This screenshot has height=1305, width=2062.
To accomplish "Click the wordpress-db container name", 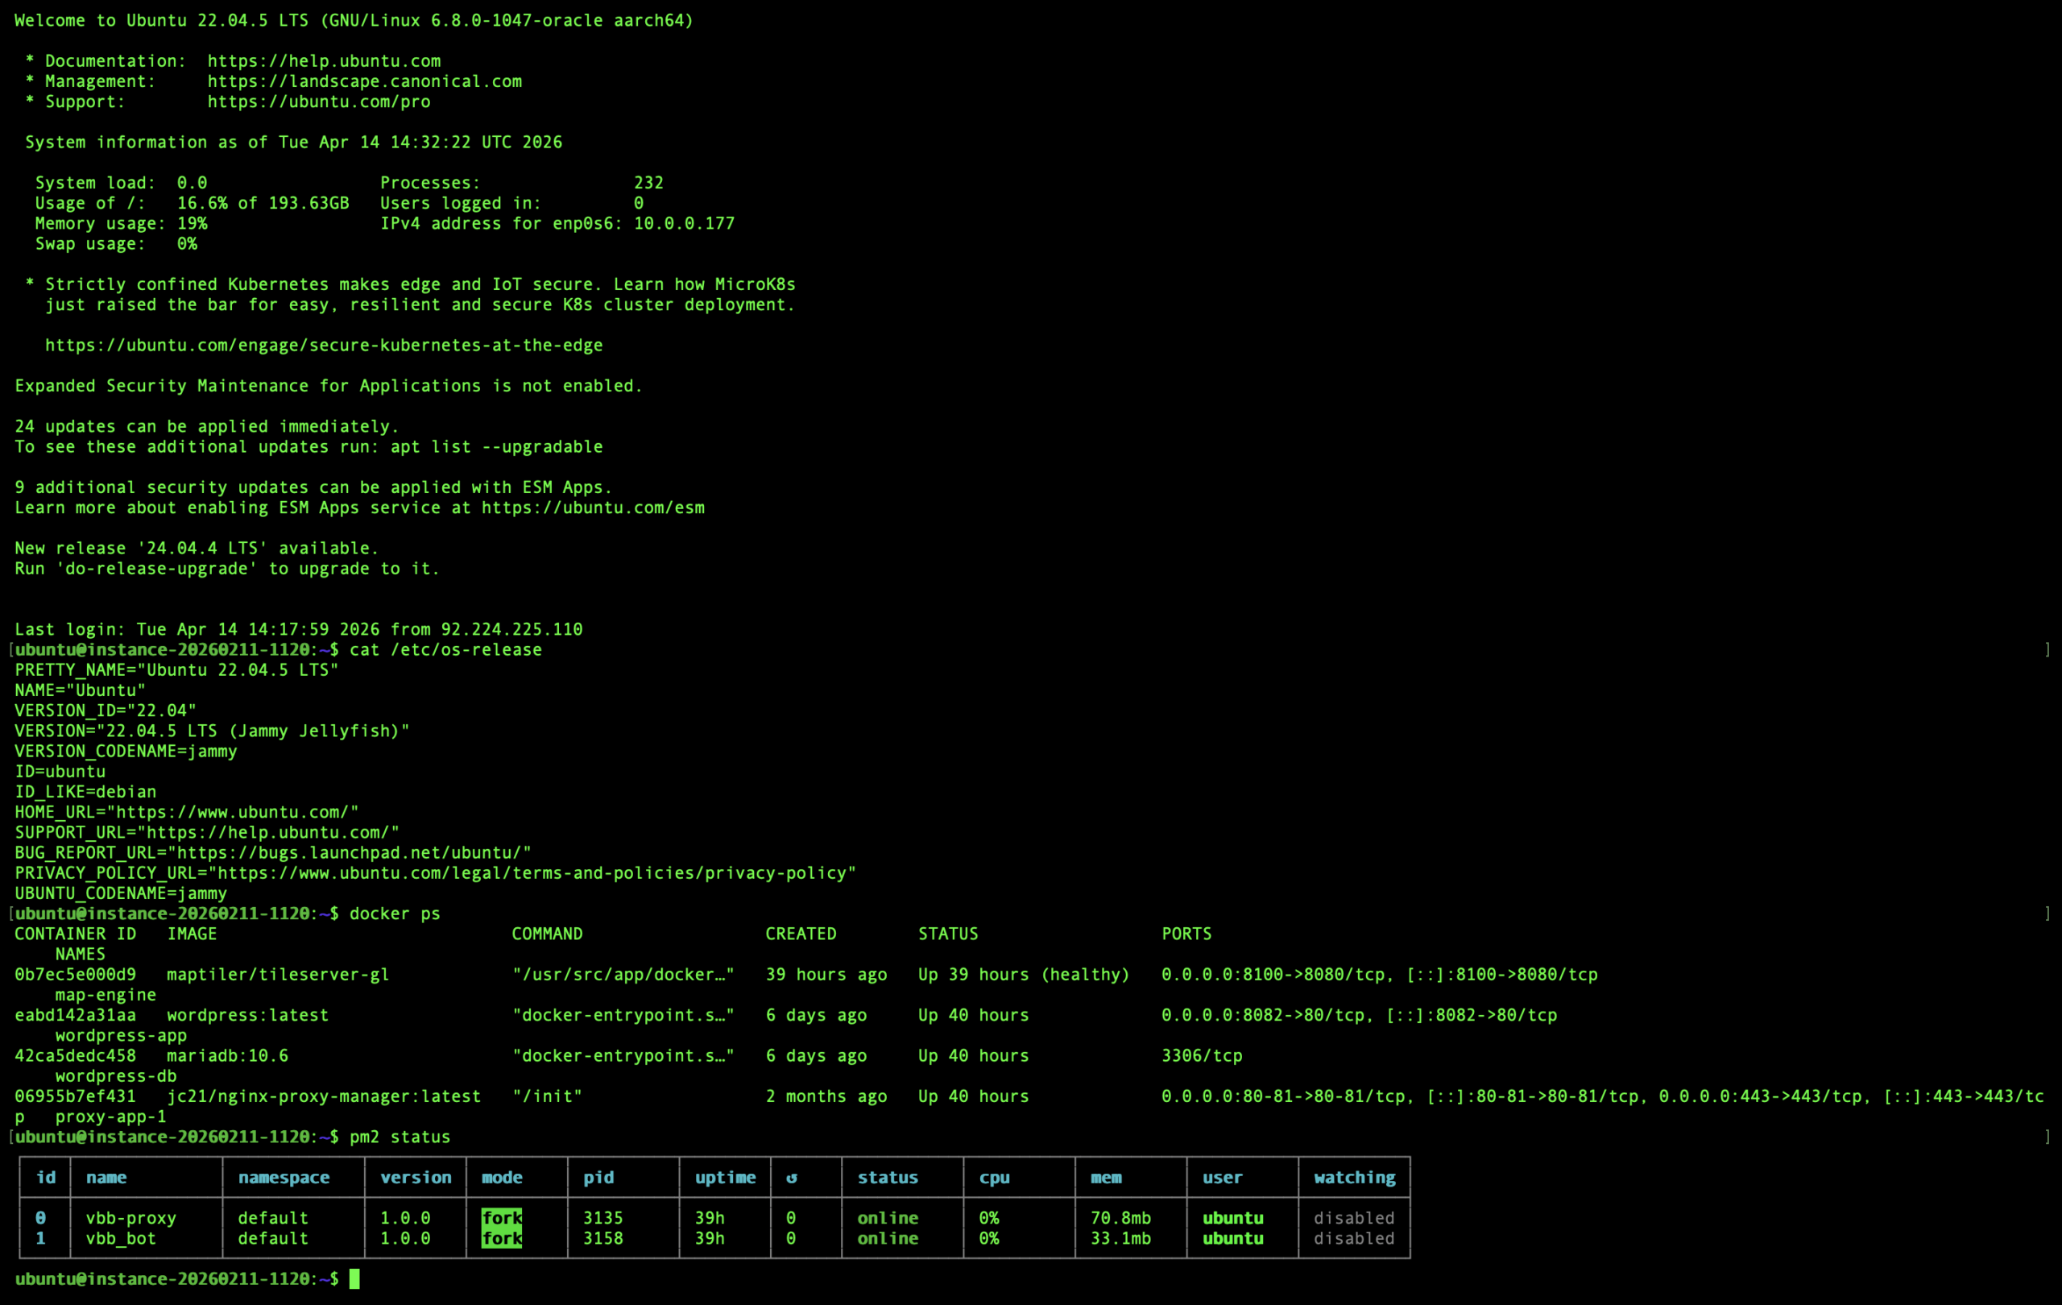I will pos(116,1076).
